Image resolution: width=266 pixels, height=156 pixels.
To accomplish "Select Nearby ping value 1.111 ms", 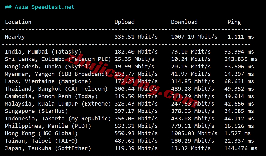I will (x=241, y=37).
